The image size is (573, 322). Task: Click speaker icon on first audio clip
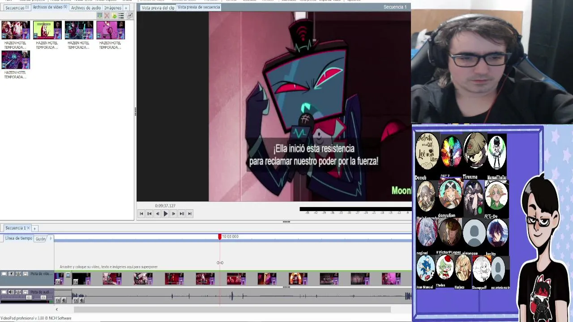[x=64, y=300]
